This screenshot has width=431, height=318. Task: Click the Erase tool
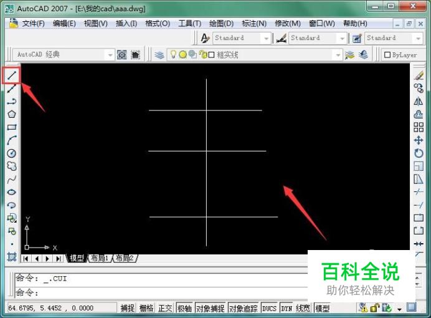point(419,75)
